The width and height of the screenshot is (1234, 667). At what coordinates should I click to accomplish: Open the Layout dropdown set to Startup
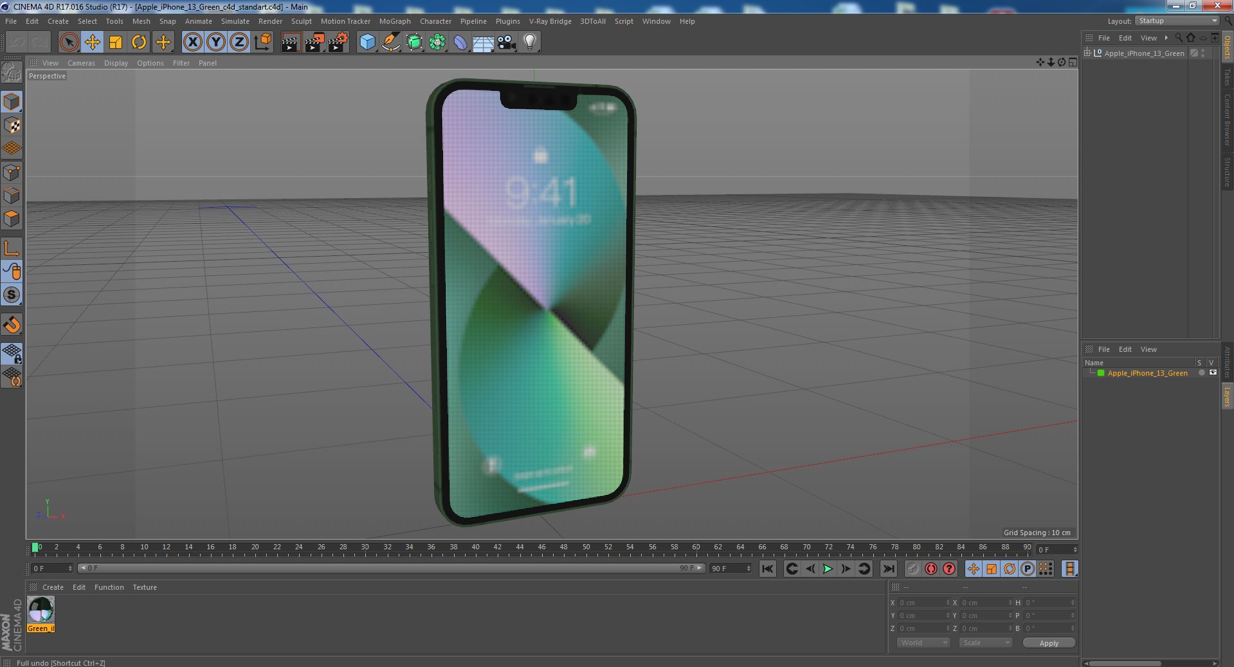point(1177,21)
